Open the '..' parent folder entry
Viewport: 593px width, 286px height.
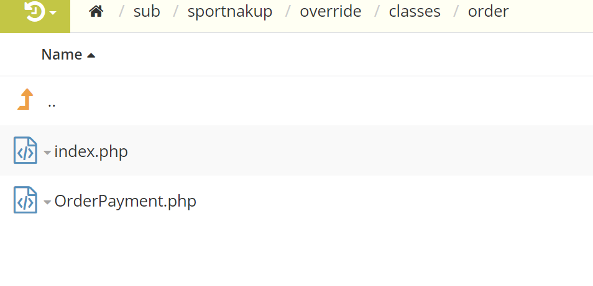tap(52, 102)
